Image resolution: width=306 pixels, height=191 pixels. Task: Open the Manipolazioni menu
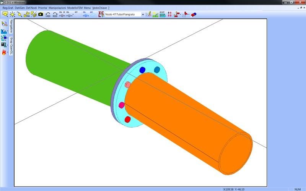(x=57, y=8)
